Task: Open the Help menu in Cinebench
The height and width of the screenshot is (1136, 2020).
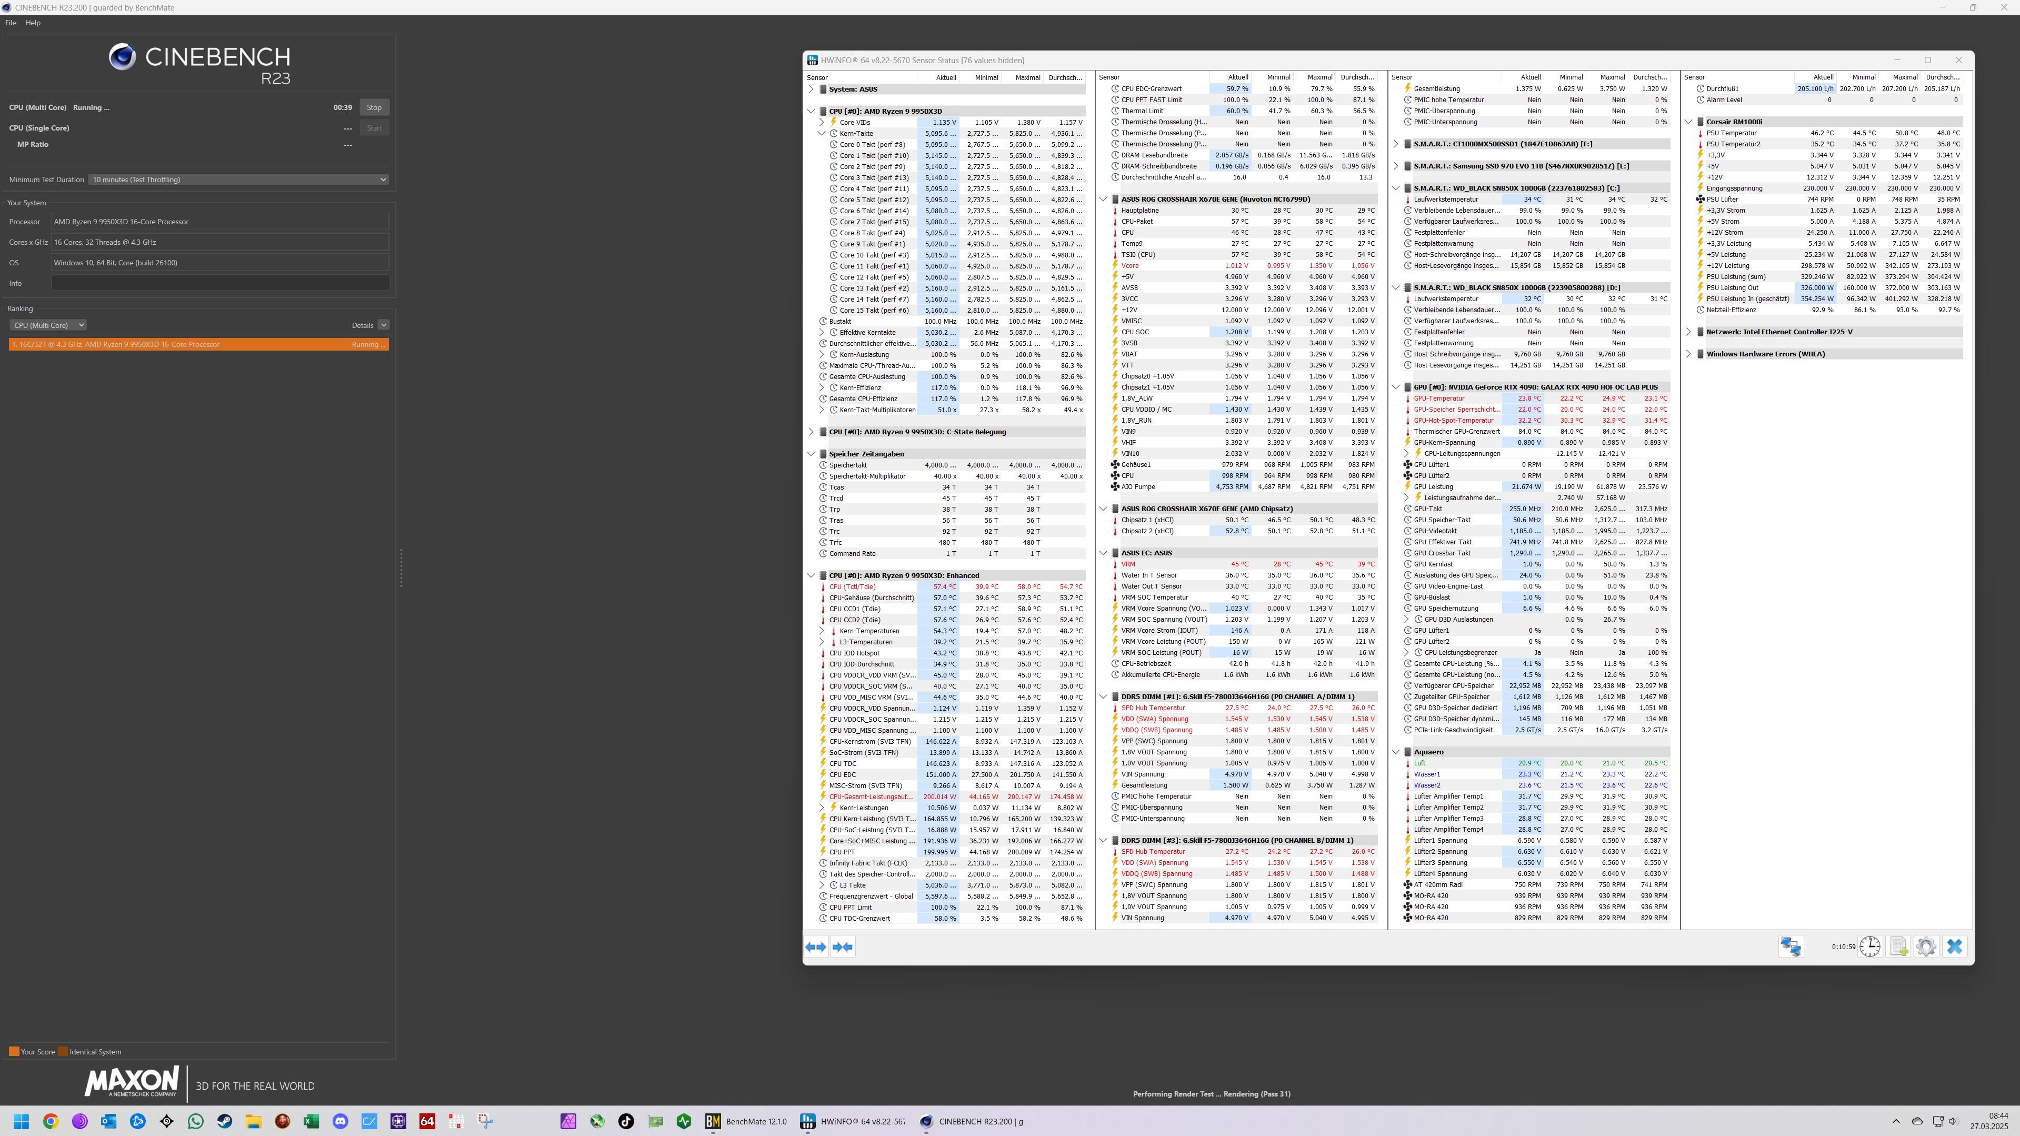Action: click(x=33, y=23)
